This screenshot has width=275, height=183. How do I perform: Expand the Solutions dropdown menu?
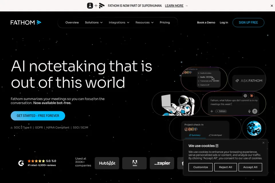click(94, 22)
